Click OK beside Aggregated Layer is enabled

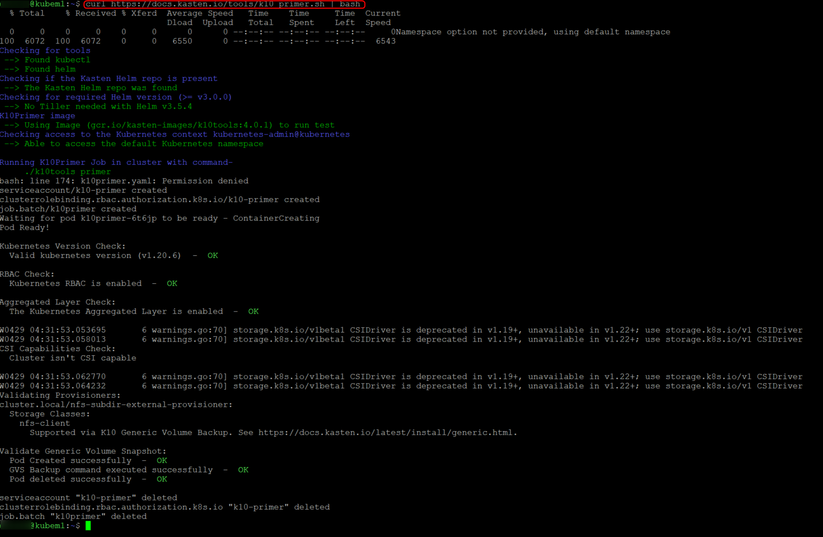(x=253, y=312)
